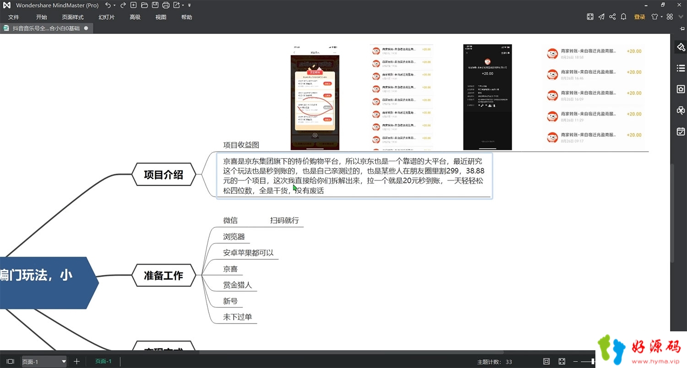Viewport: 687px width, 368px height.
Task: Click the transfer list screenshot with many rows
Action: (401, 97)
